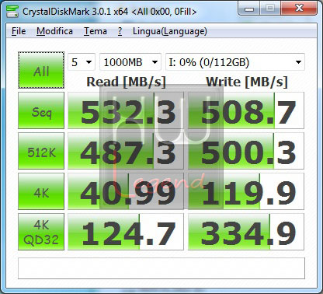This screenshot has height=294, width=323.
Task: Click the 512K write result 500.3
Action: click(x=246, y=151)
